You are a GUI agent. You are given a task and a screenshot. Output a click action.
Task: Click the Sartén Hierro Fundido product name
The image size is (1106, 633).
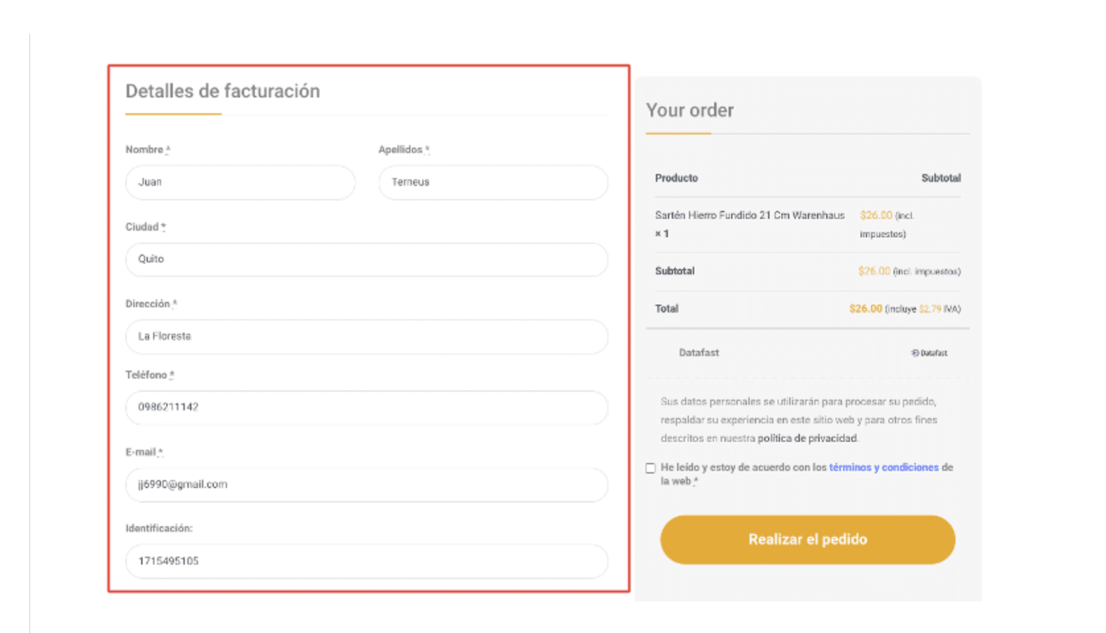749,215
